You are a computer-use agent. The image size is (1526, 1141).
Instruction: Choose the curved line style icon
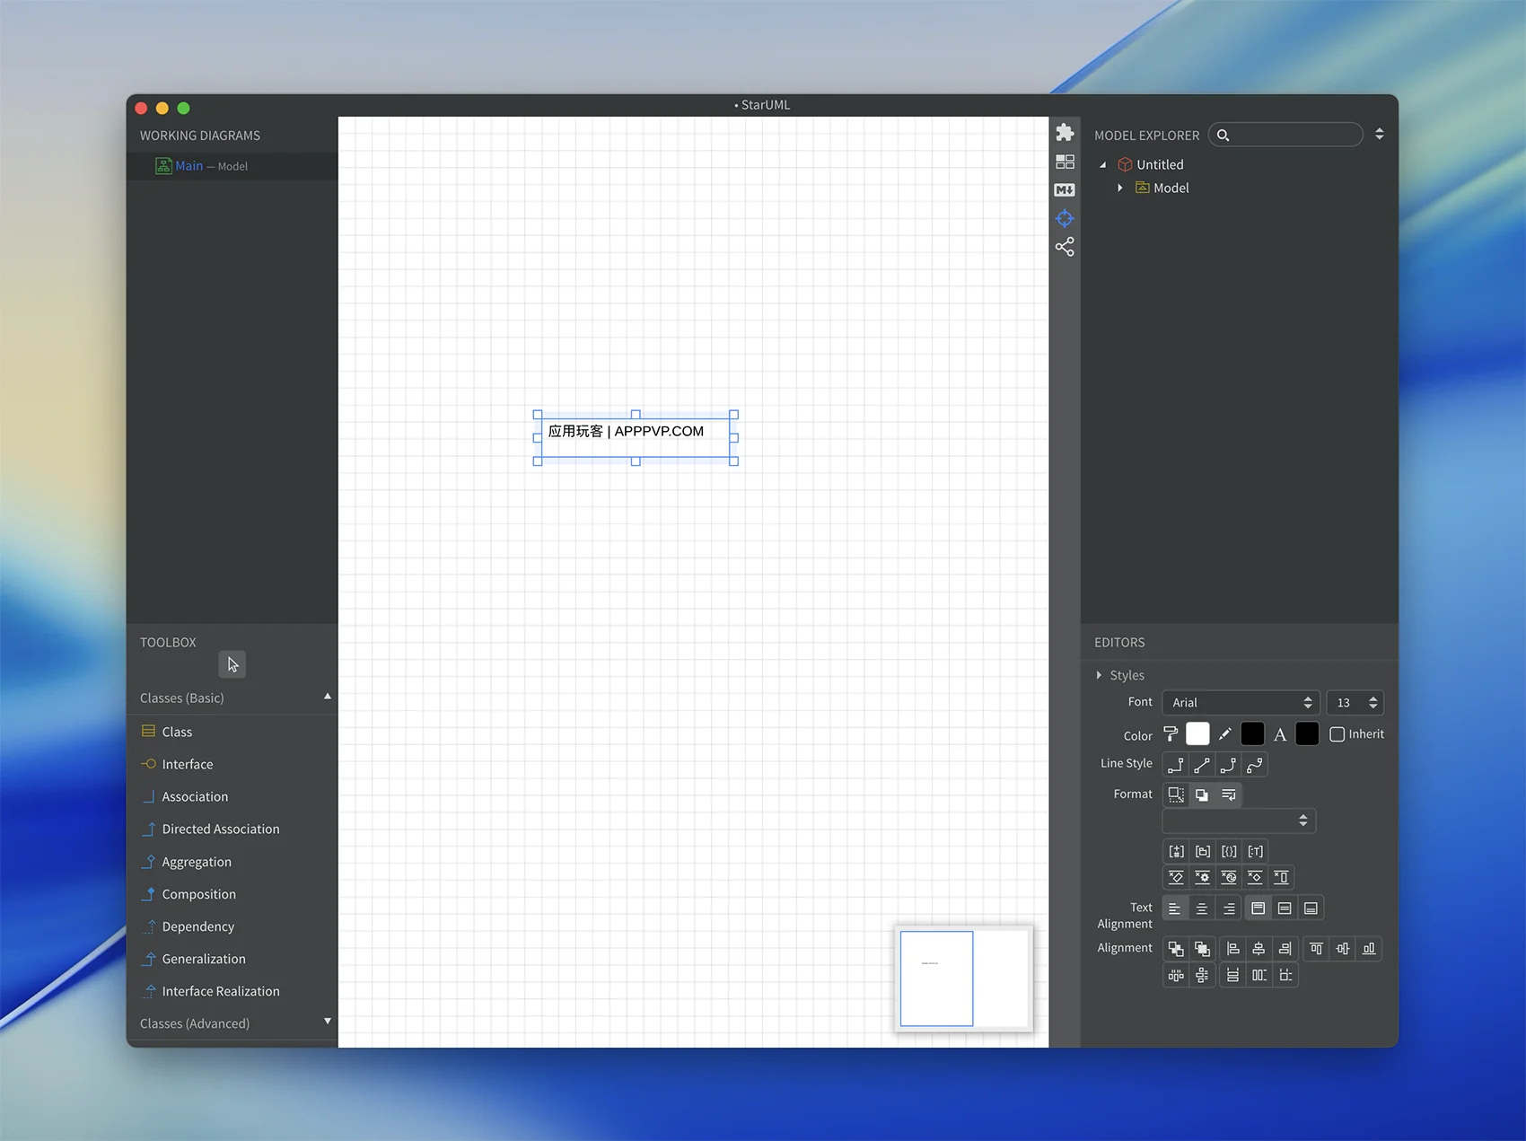pyautogui.click(x=1255, y=765)
